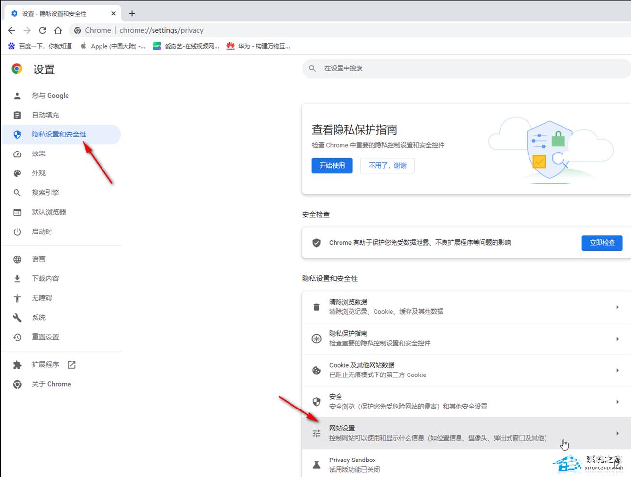Click the sliders icon for 网站设置
The width and height of the screenshot is (631, 477).
(316, 433)
